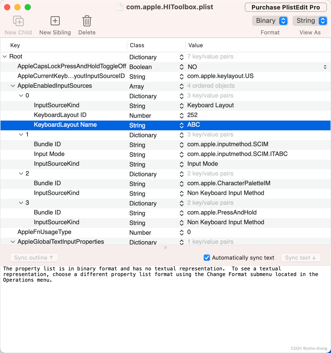Collapse the Root node
The height and width of the screenshot is (353, 331).
coord(5,56)
